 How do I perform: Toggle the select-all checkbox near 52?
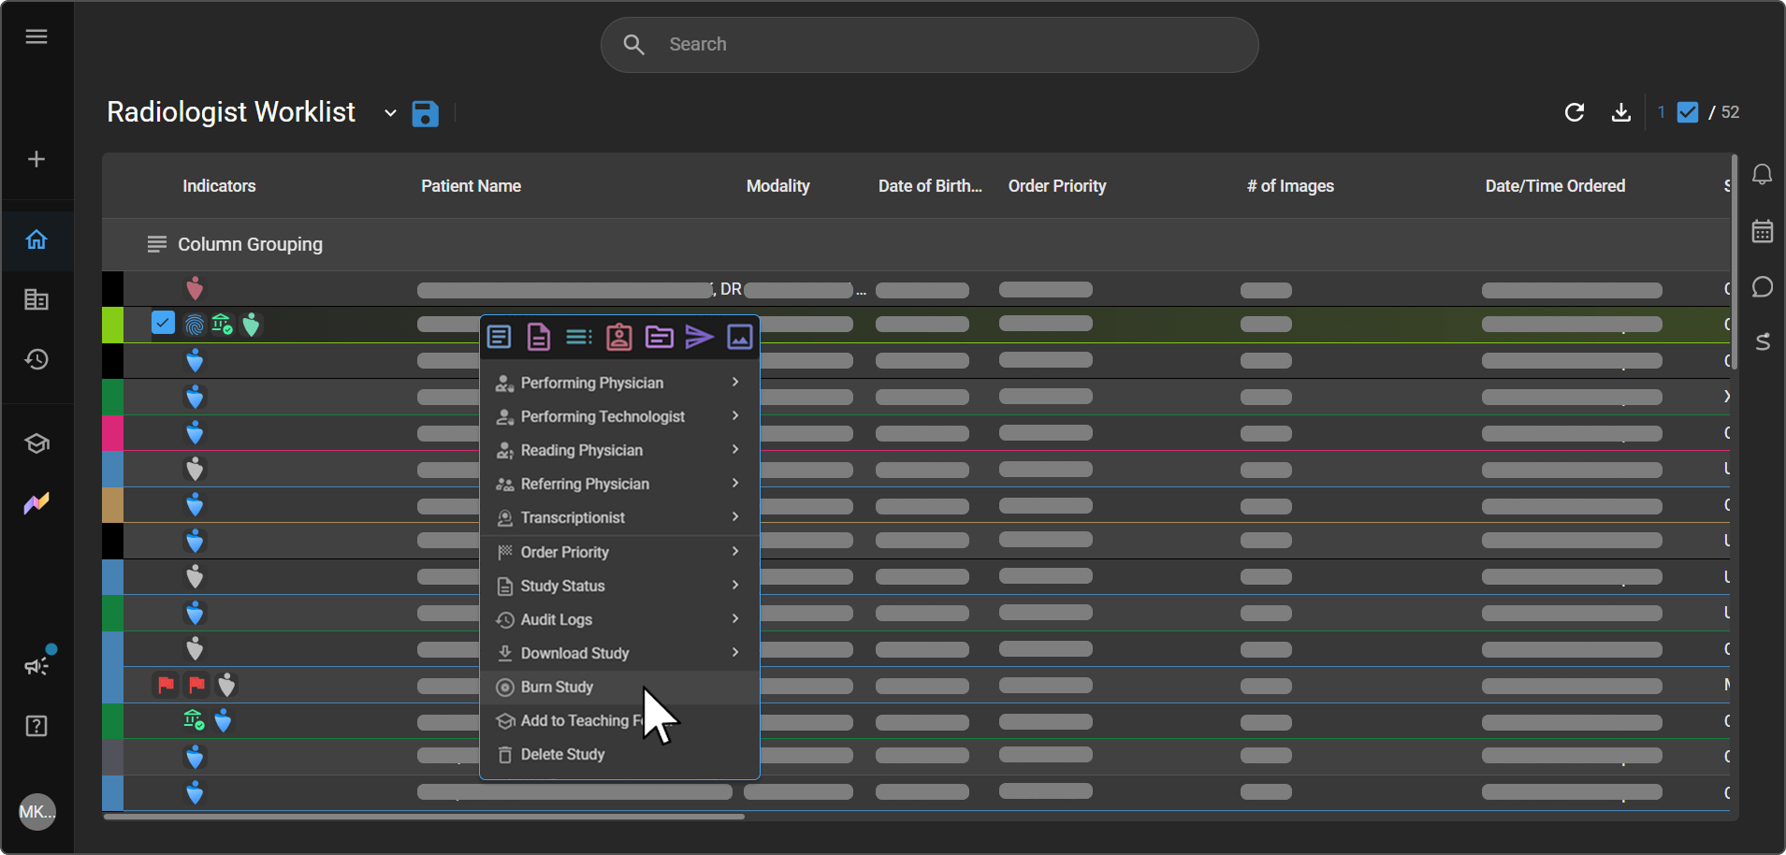(1688, 112)
